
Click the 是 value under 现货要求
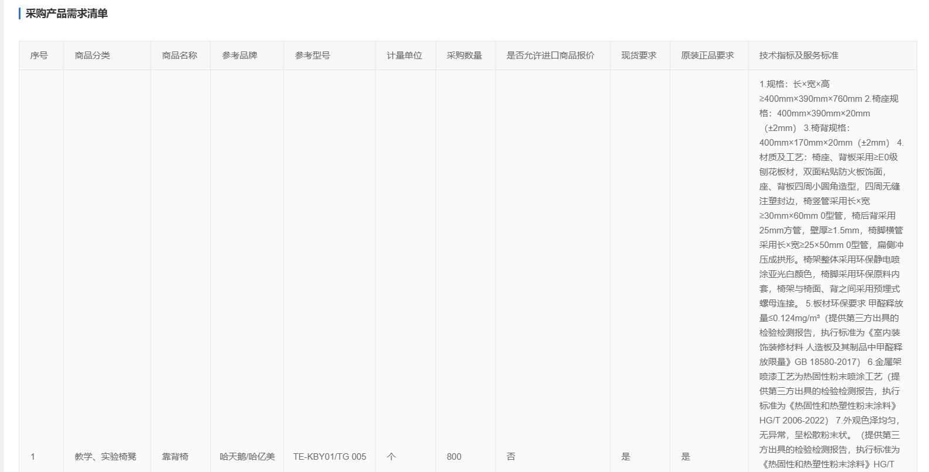pyautogui.click(x=626, y=457)
